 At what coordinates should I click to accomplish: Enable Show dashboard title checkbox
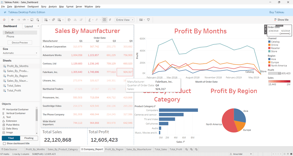point(4,143)
